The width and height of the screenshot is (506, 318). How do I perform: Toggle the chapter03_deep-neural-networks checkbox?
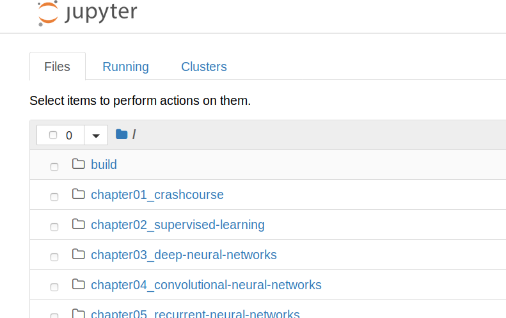54,257
